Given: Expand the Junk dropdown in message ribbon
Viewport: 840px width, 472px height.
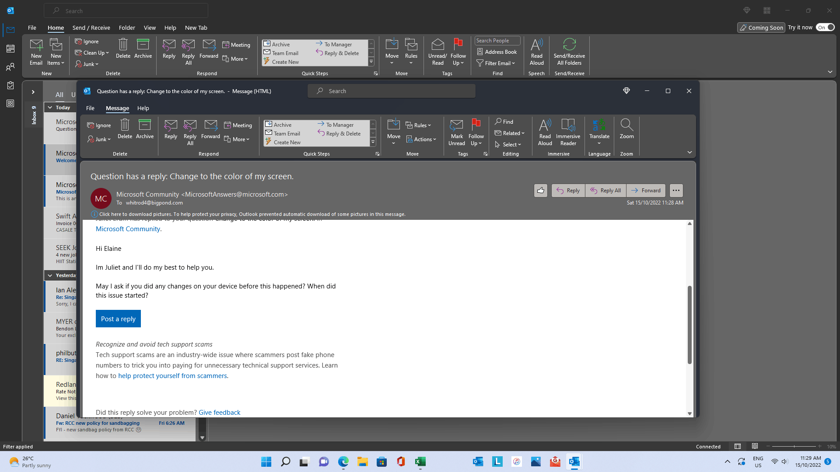Looking at the screenshot, I should pyautogui.click(x=99, y=139).
